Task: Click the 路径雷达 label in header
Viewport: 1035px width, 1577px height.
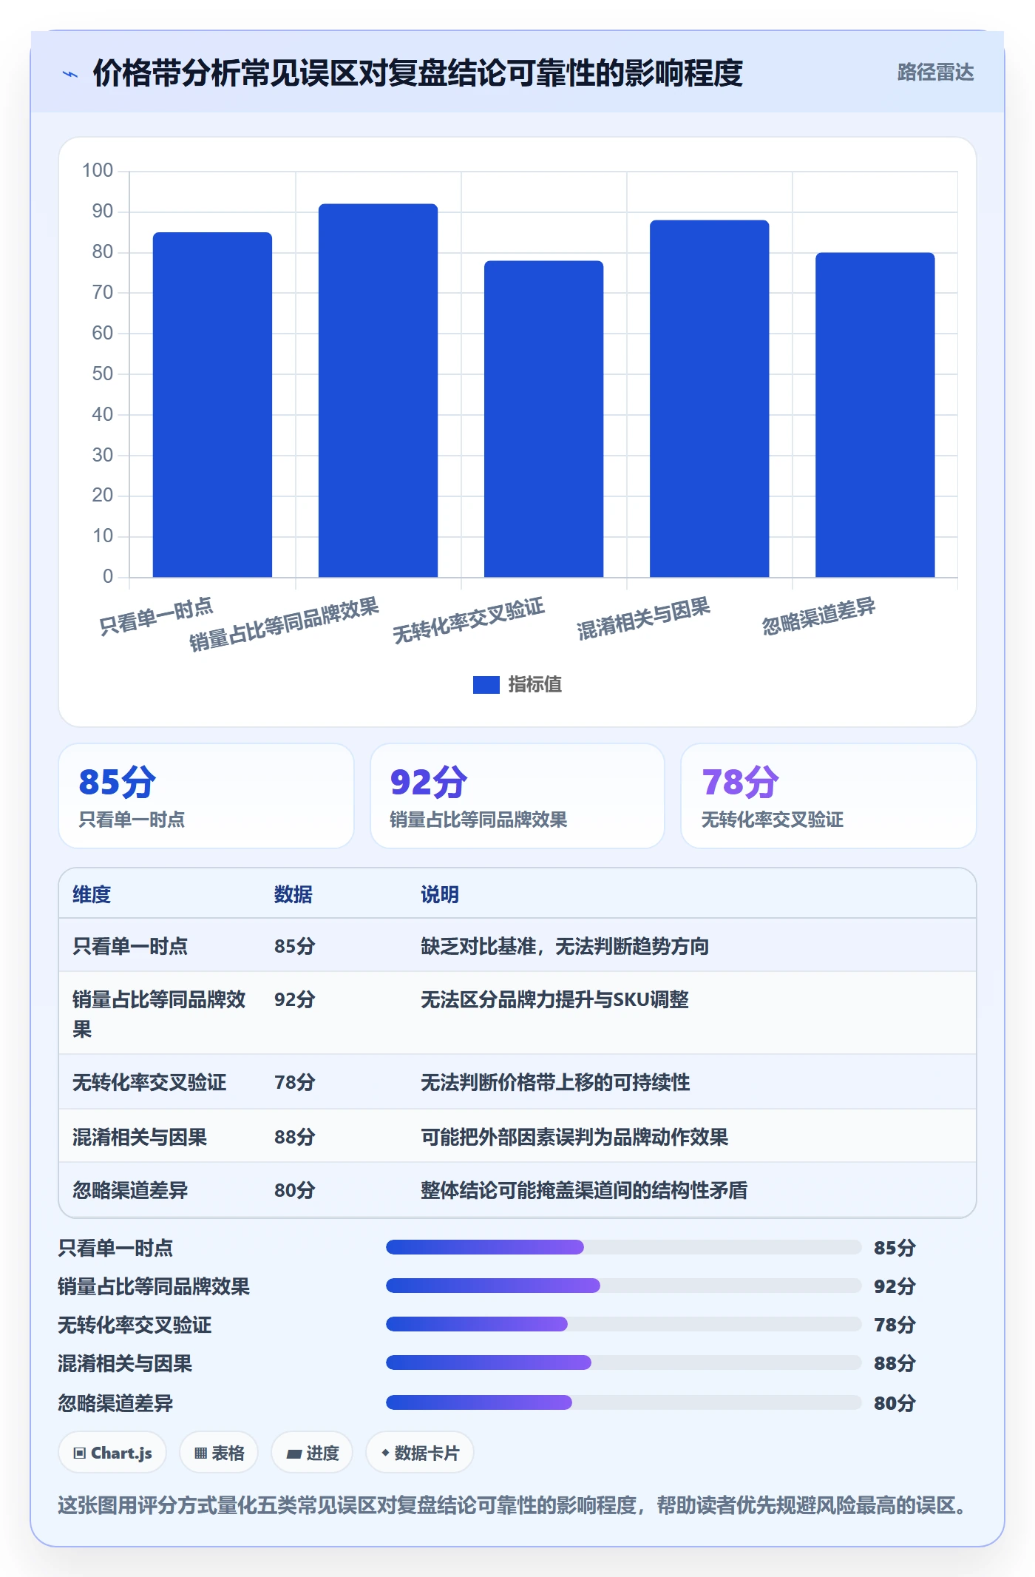Action: click(935, 72)
